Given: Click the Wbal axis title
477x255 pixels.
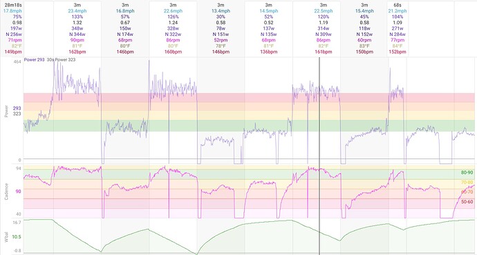Looking at the screenshot, I should click(6, 237).
